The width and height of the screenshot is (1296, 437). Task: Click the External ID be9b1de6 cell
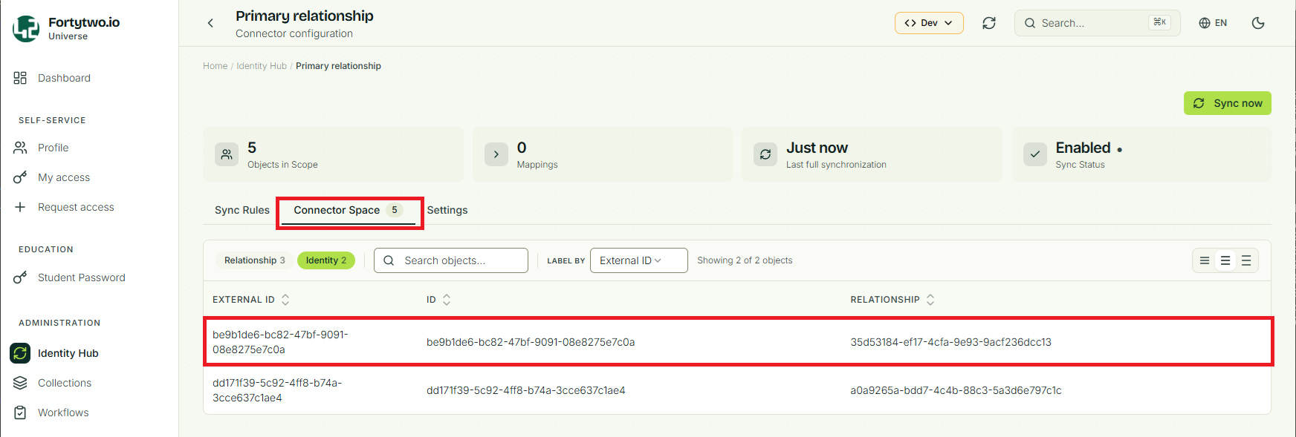pyautogui.click(x=280, y=342)
